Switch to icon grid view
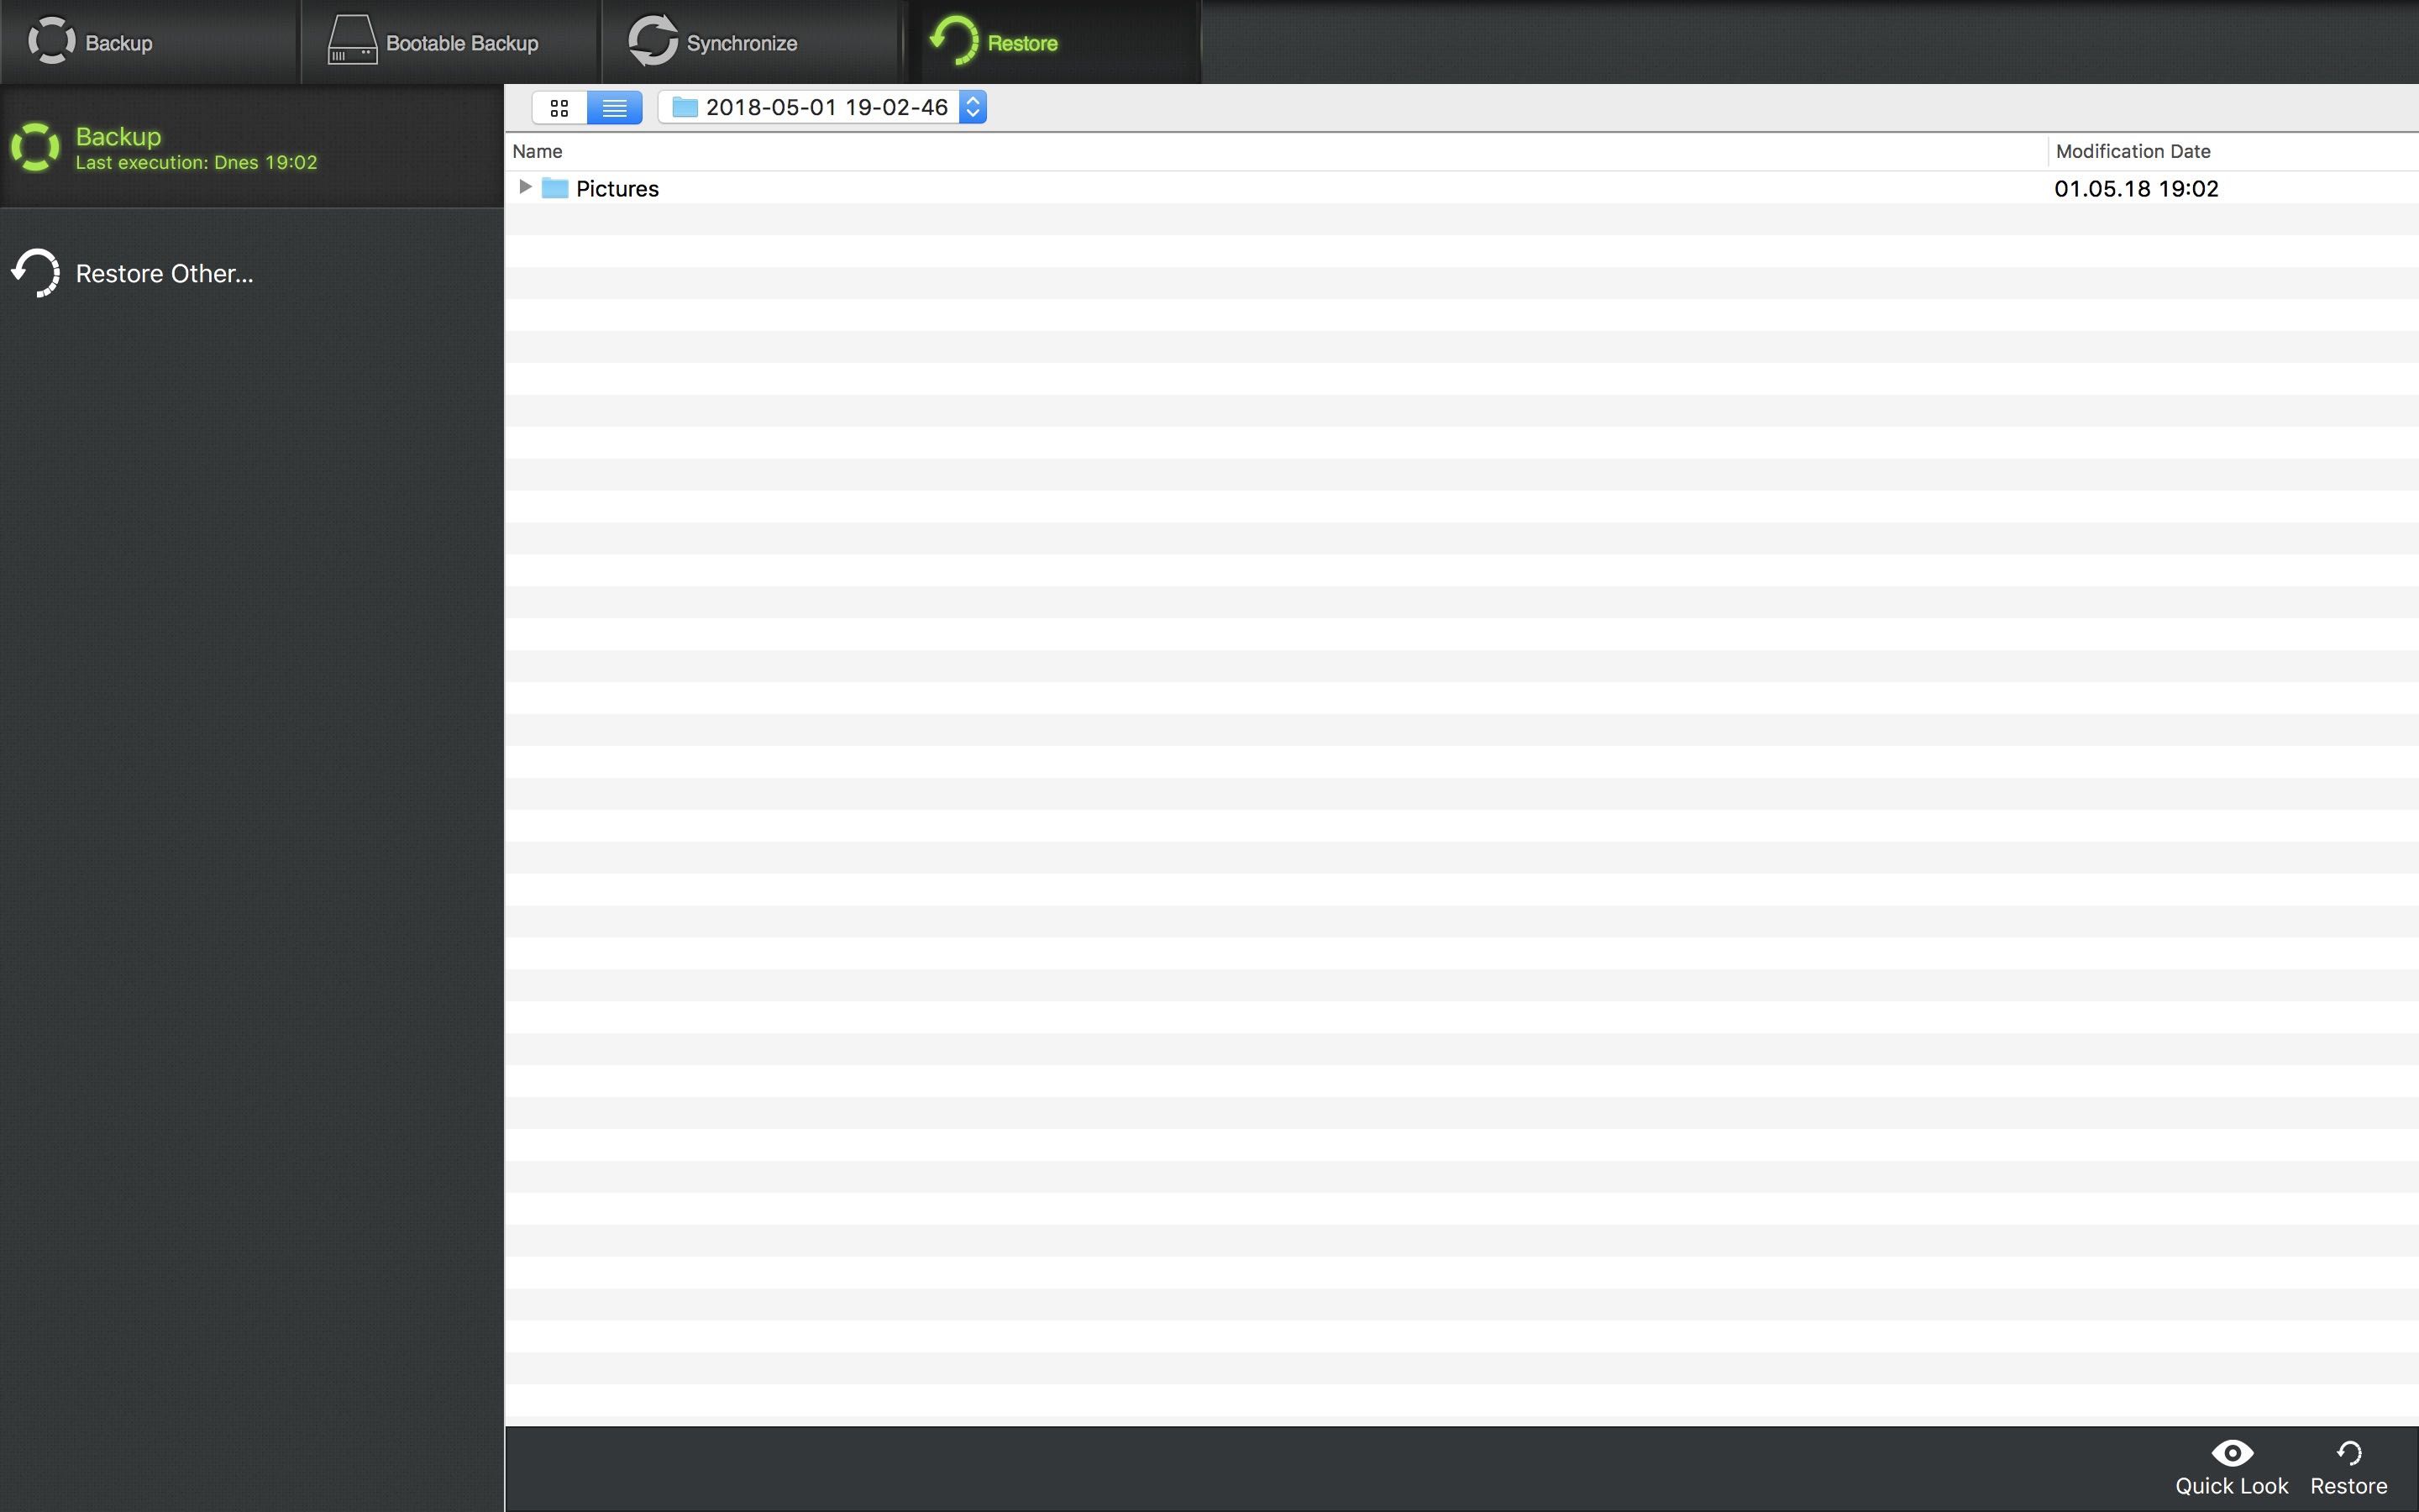The width and height of the screenshot is (2419, 1512). pos(559,107)
